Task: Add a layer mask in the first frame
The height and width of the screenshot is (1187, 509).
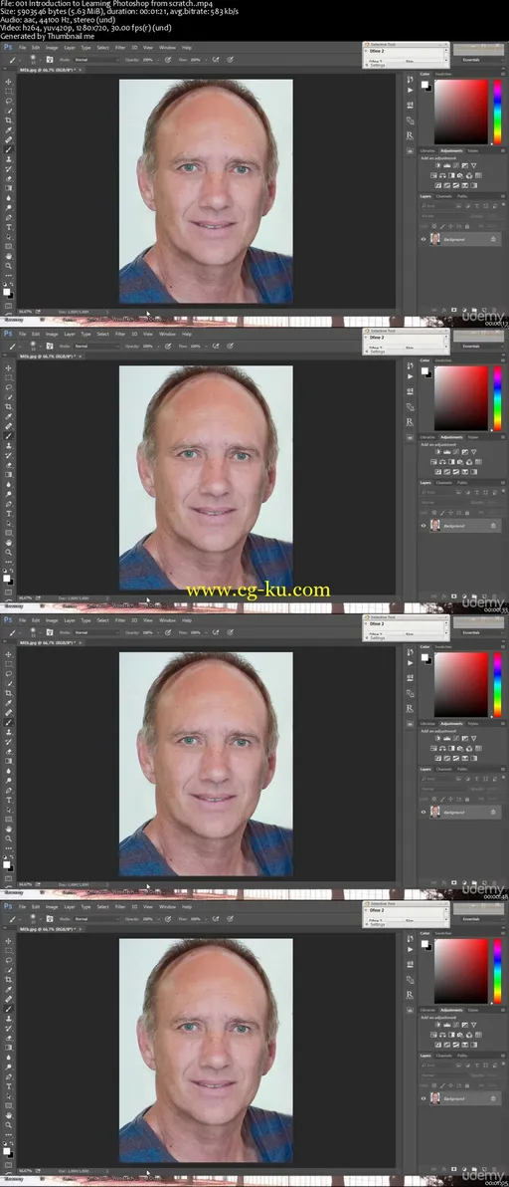Action: click(x=454, y=310)
